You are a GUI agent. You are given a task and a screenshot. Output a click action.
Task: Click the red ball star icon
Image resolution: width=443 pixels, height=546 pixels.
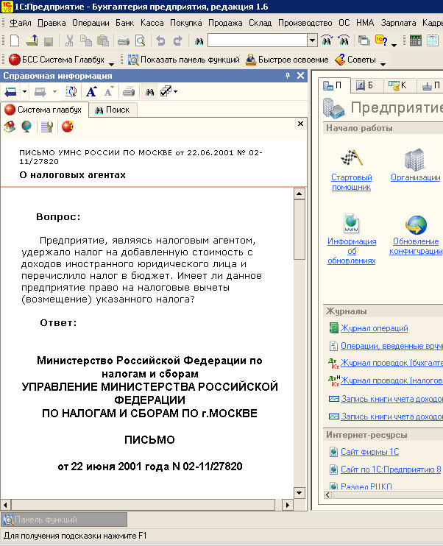(x=68, y=127)
